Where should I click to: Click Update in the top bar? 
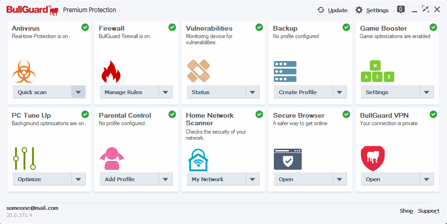[333, 10]
